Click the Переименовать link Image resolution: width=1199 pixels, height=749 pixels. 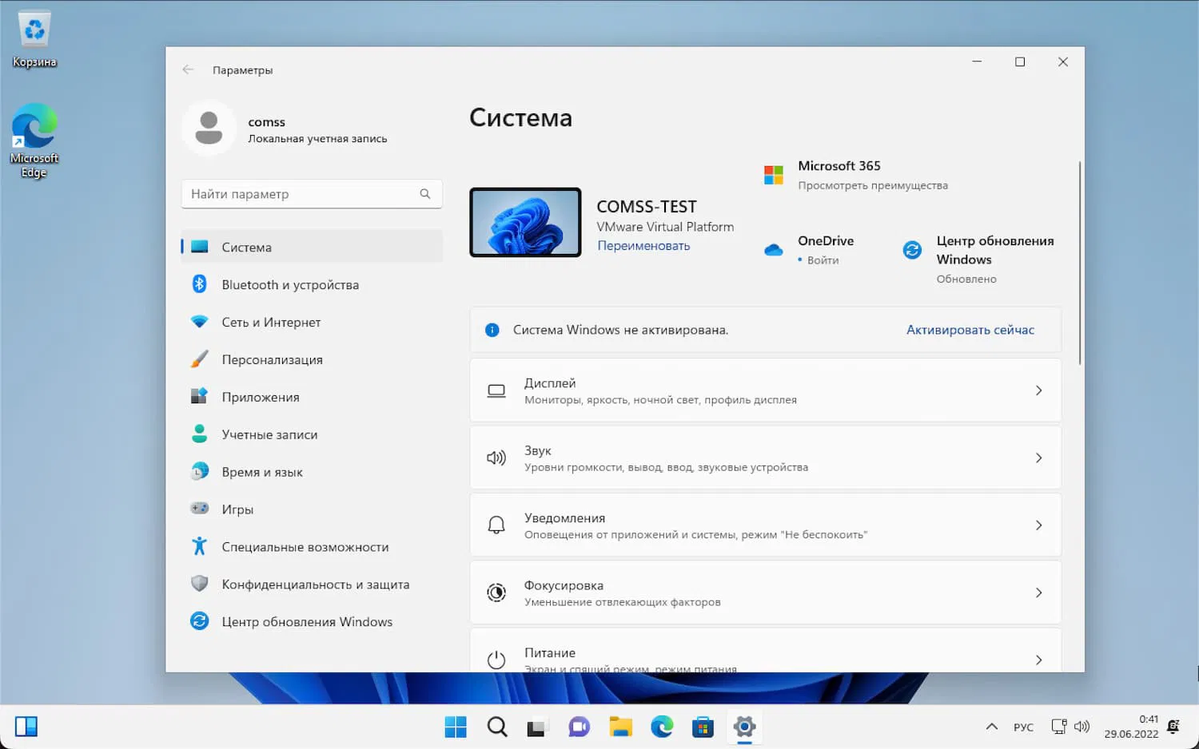pyautogui.click(x=643, y=246)
